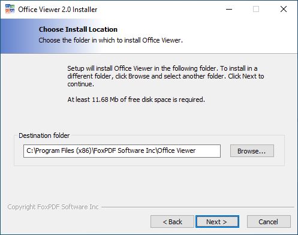The image size is (298, 235).
Task: Click the separator line beside the copyright text
Action: click(x=198, y=207)
